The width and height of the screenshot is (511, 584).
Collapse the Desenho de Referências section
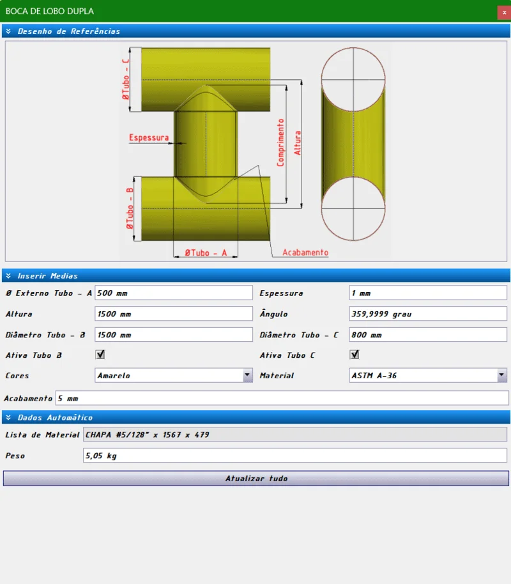coord(8,31)
